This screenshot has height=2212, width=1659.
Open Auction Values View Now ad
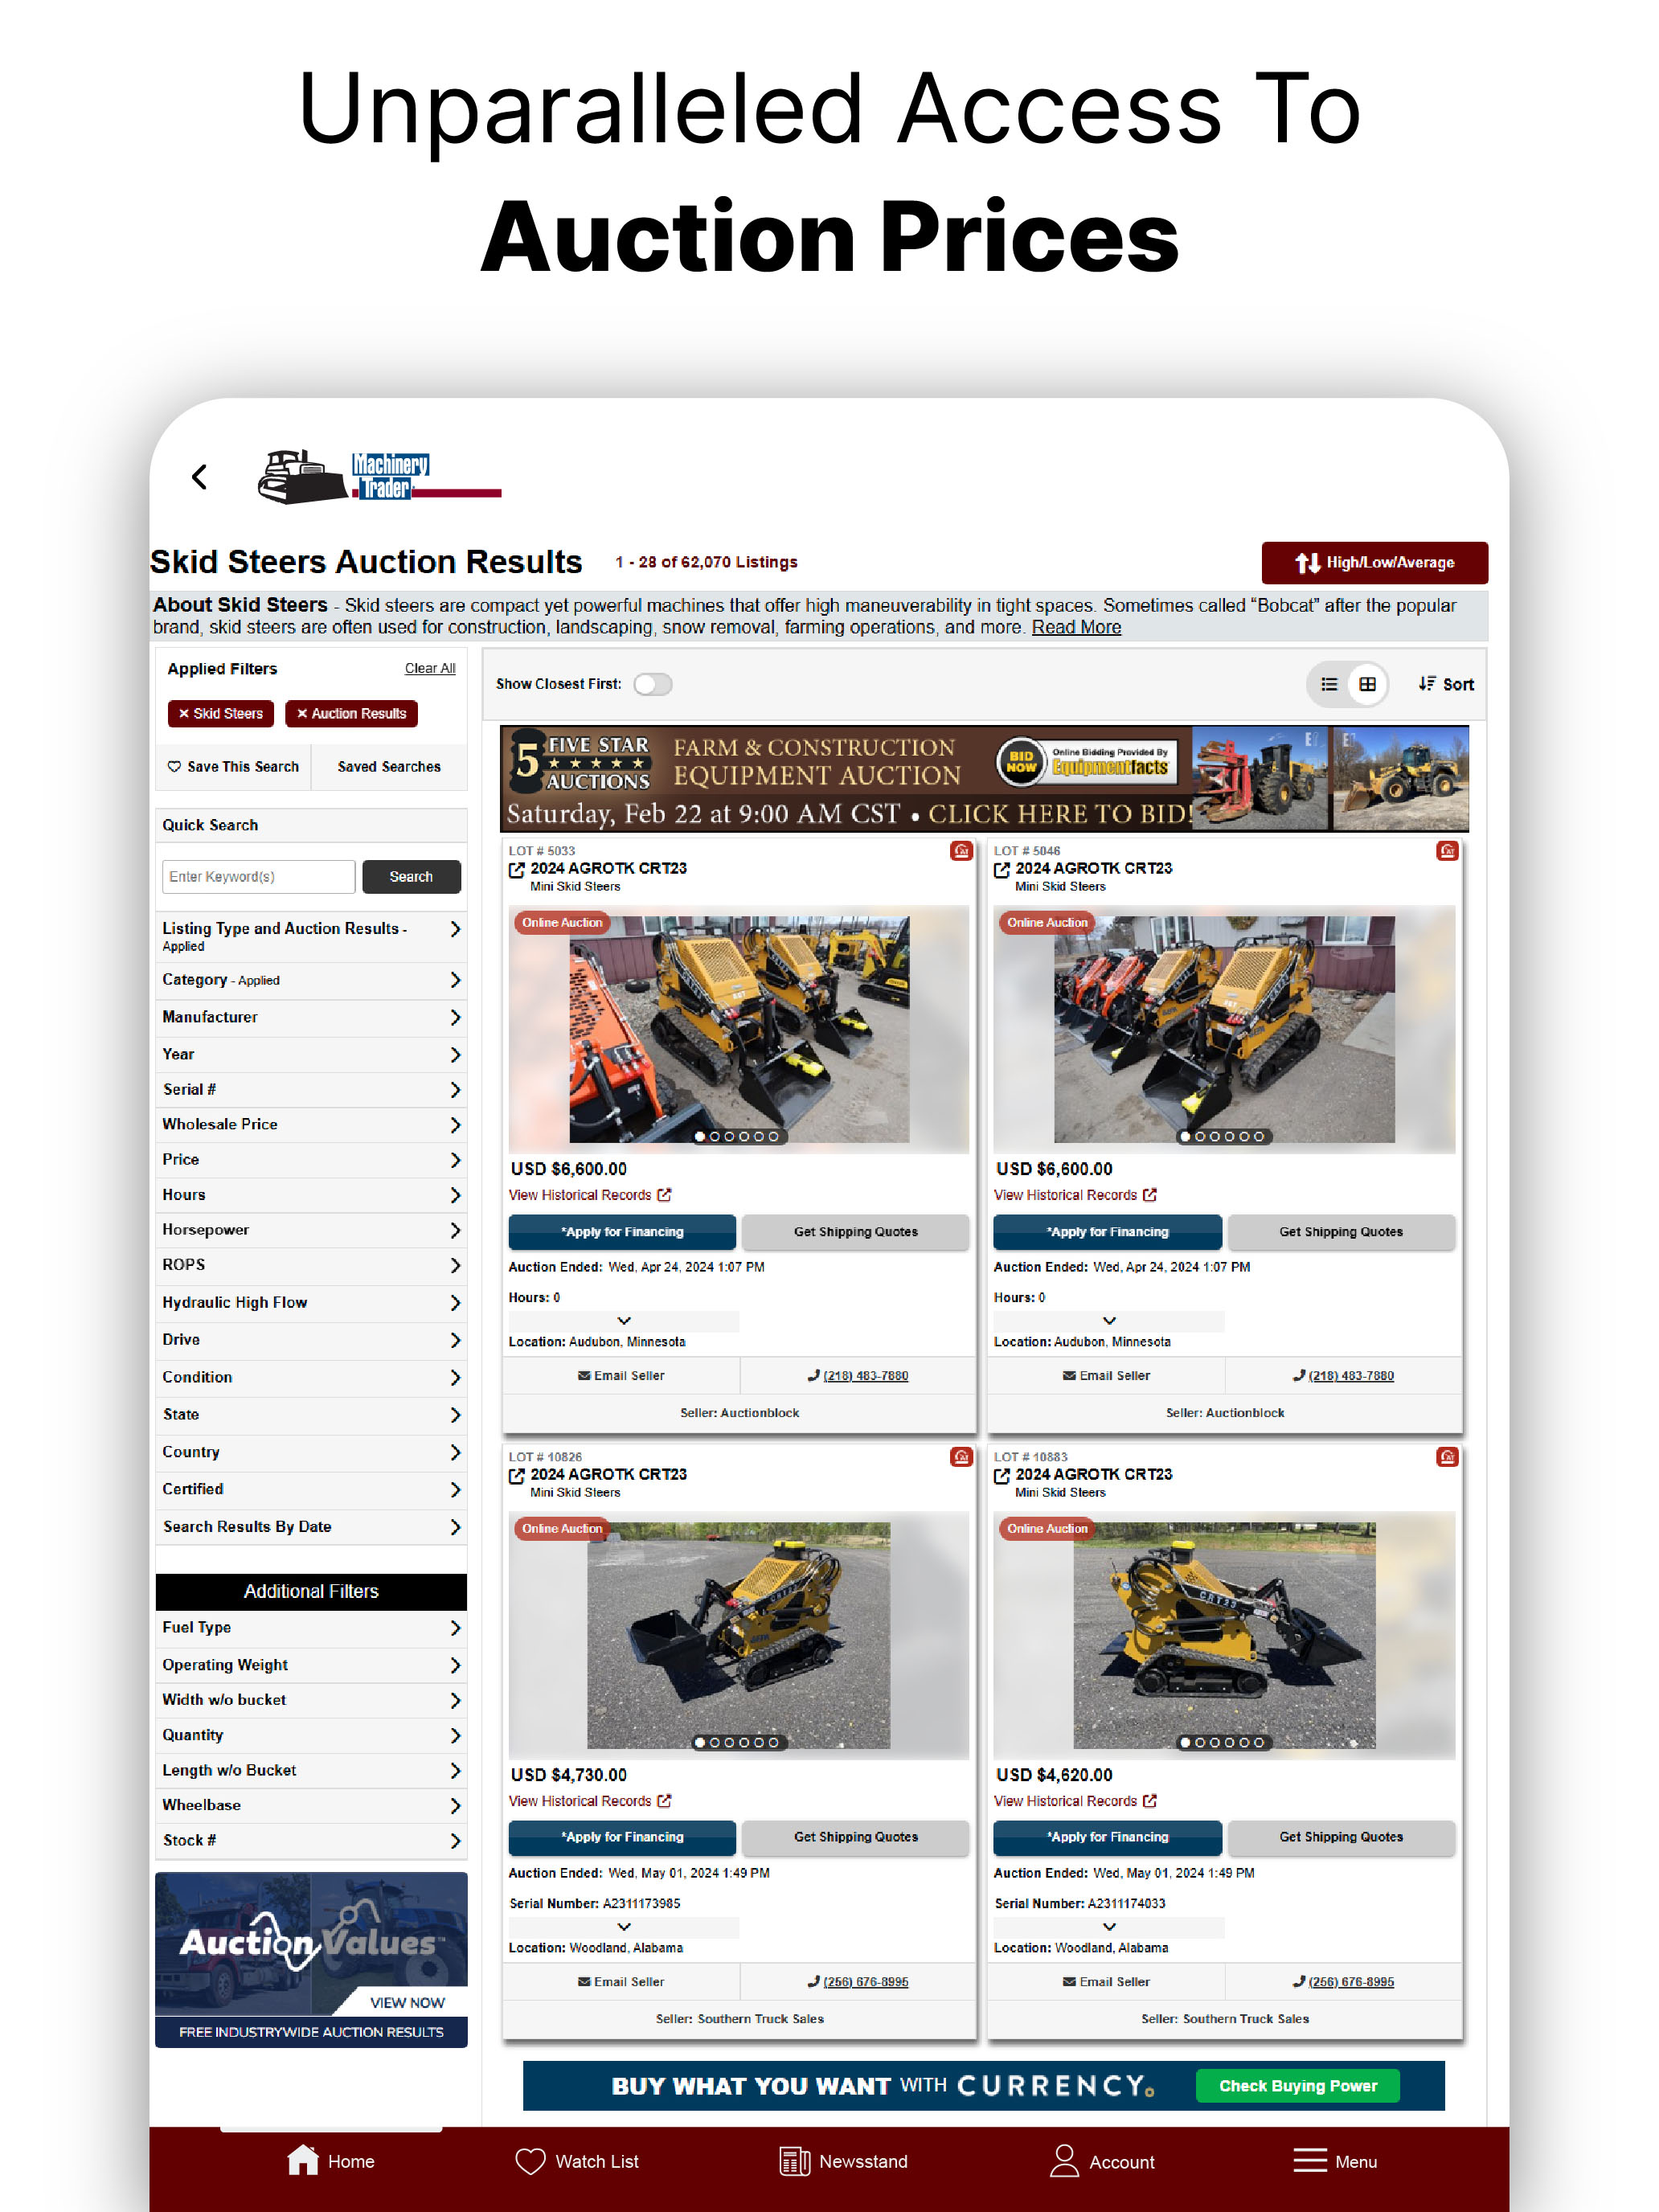click(311, 1959)
